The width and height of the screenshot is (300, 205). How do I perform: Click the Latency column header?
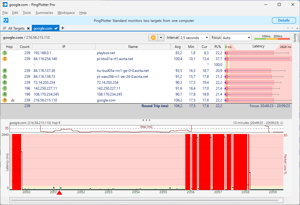258,46
